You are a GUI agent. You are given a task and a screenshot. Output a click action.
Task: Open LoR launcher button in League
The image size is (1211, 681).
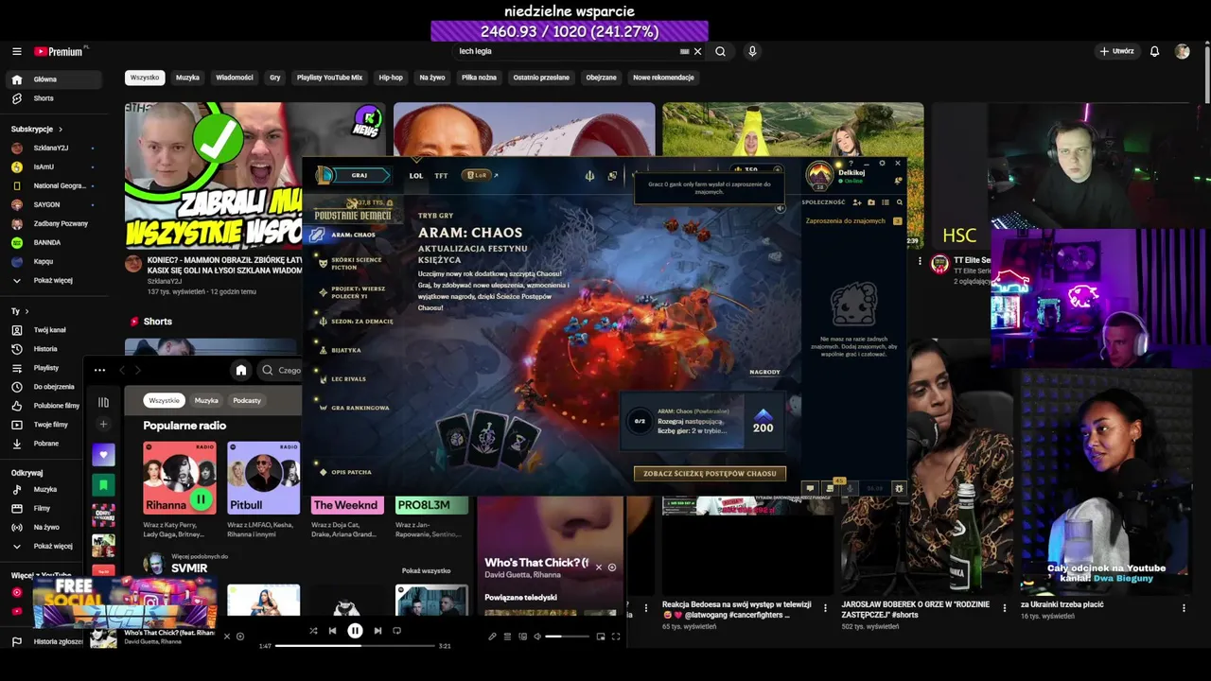(479, 175)
